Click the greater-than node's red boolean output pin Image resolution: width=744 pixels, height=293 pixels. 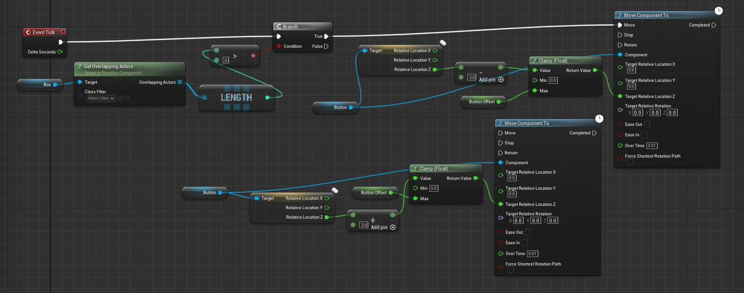[253, 56]
